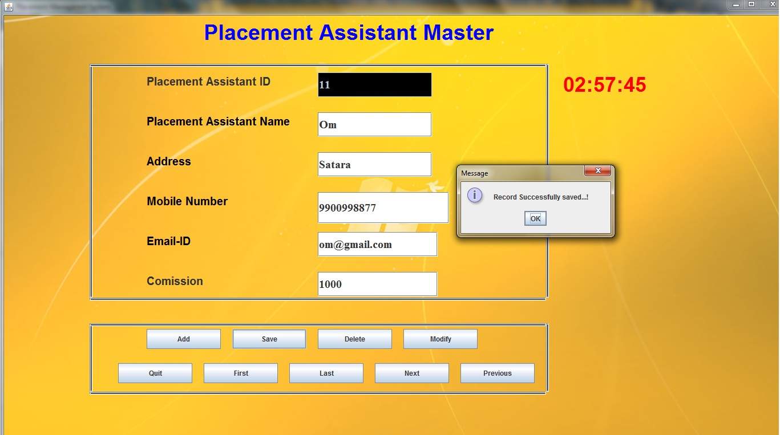
Task: Click the red clock display showing 02:57:45
Action: 605,85
